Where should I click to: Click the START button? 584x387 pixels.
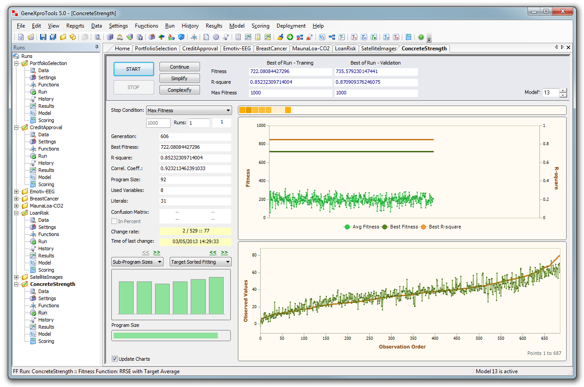click(x=134, y=69)
